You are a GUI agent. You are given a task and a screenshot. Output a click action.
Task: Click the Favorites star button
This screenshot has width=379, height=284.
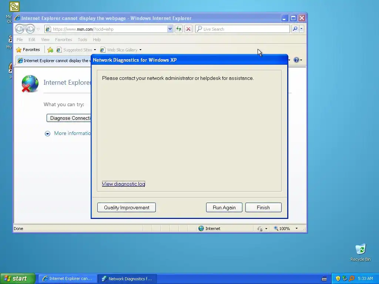[28, 50]
